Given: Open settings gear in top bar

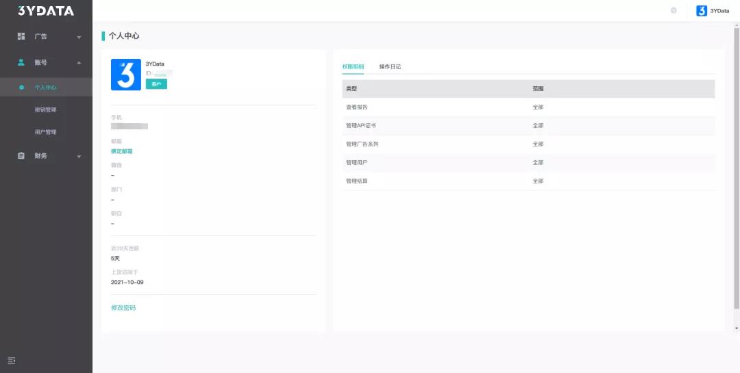Looking at the screenshot, I should click(x=674, y=10).
